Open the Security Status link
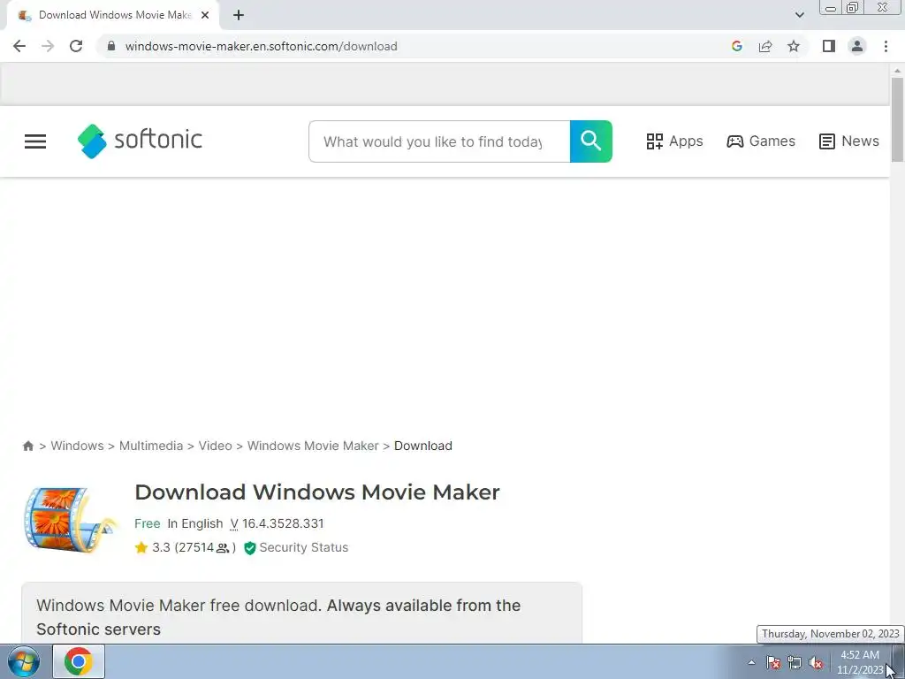The height and width of the screenshot is (679, 905). click(304, 548)
